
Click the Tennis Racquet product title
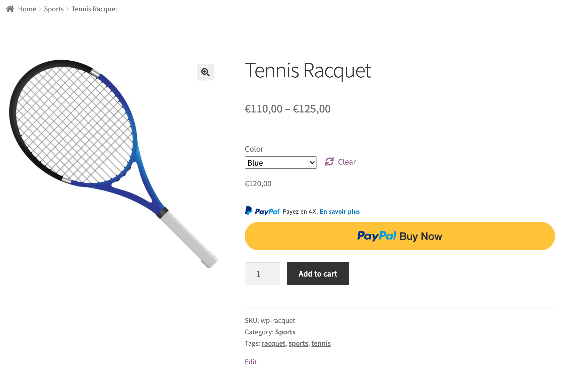[x=308, y=70]
